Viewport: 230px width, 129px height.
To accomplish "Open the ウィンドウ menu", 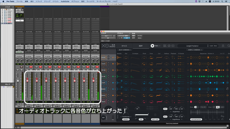I will pyautogui.click(x=90, y=1).
